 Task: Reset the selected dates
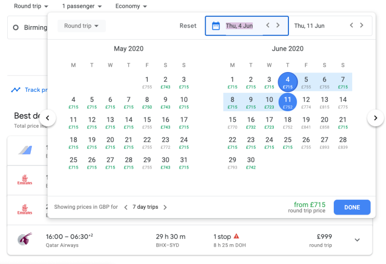pyautogui.click(x=188, y=26)
